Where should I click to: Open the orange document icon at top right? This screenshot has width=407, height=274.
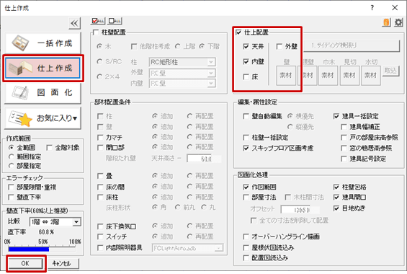[386, 22]
